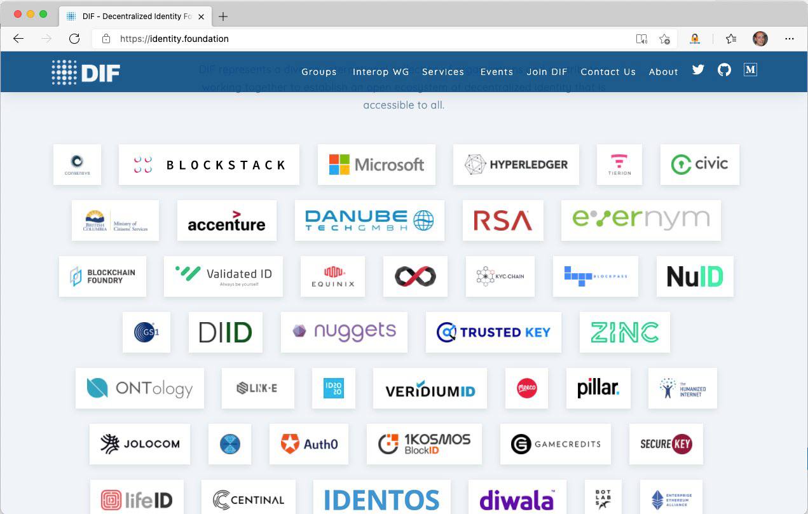808x514 pixels.
Task: Click the Validated ID logo tile
Action: tap(223, 276)
